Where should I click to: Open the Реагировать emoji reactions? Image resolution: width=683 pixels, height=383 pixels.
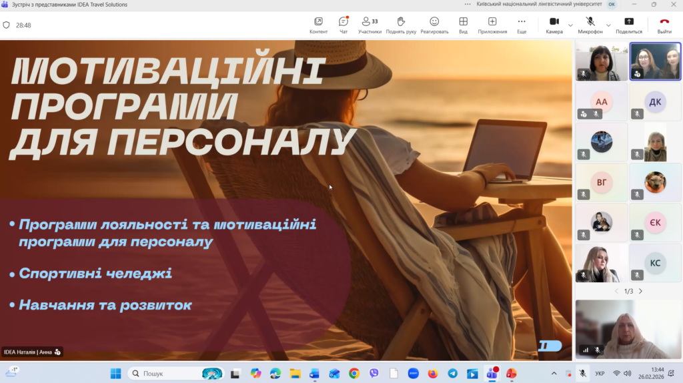434,25
